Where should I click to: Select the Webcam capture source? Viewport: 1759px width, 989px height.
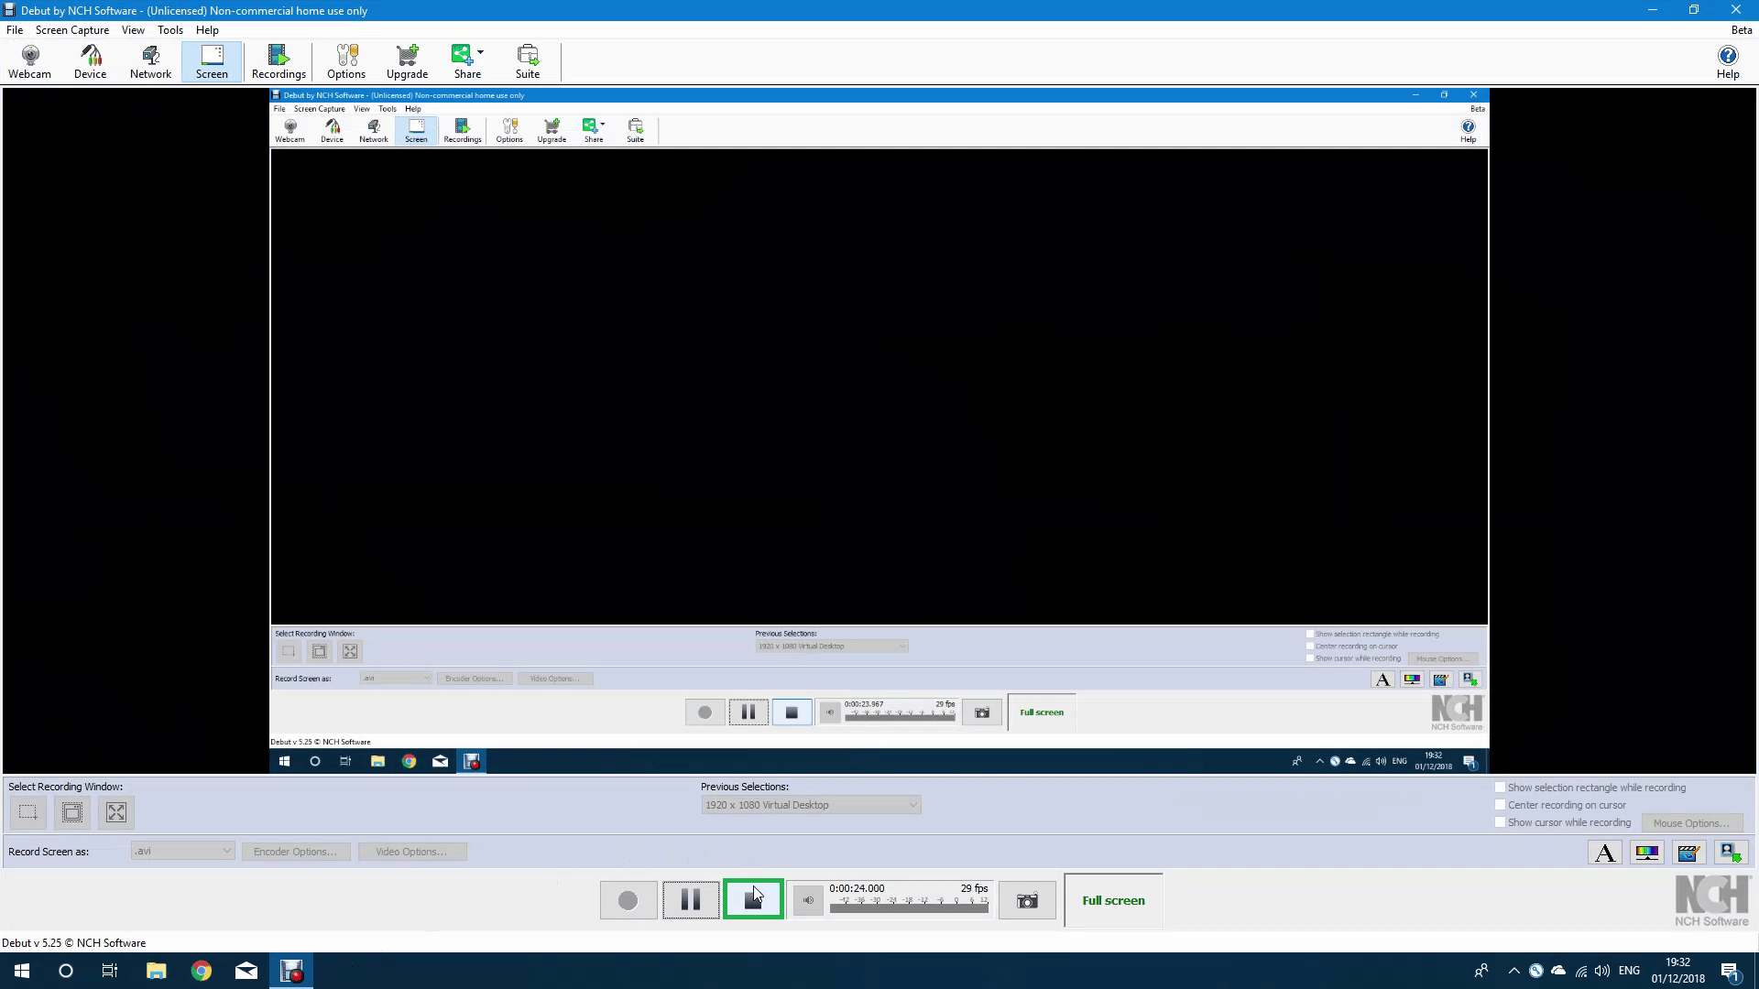tap(30, 62)
